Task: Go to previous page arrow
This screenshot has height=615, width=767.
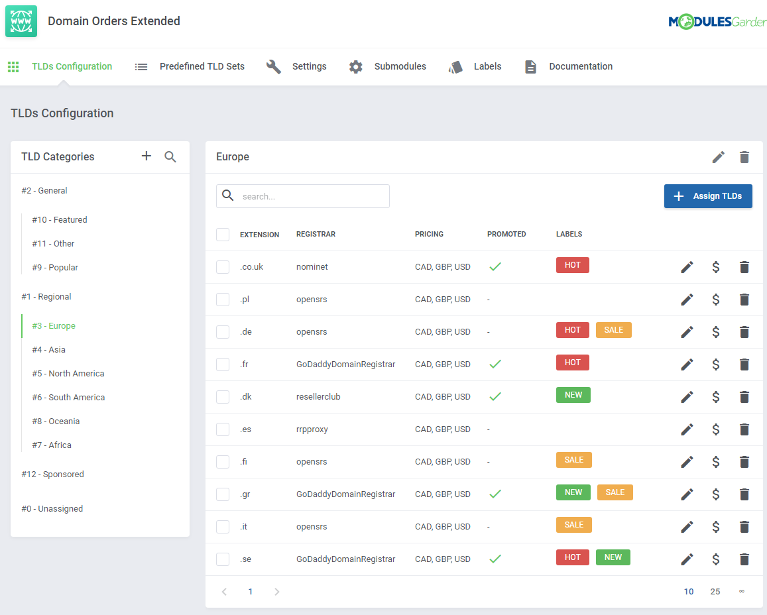Action: click(225, 592)
